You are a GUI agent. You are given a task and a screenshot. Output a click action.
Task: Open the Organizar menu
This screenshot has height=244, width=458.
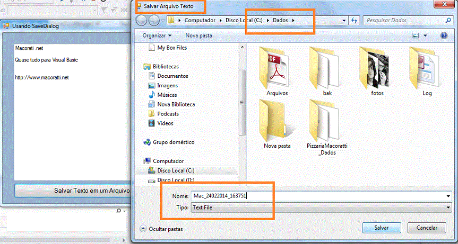(157, 35)
